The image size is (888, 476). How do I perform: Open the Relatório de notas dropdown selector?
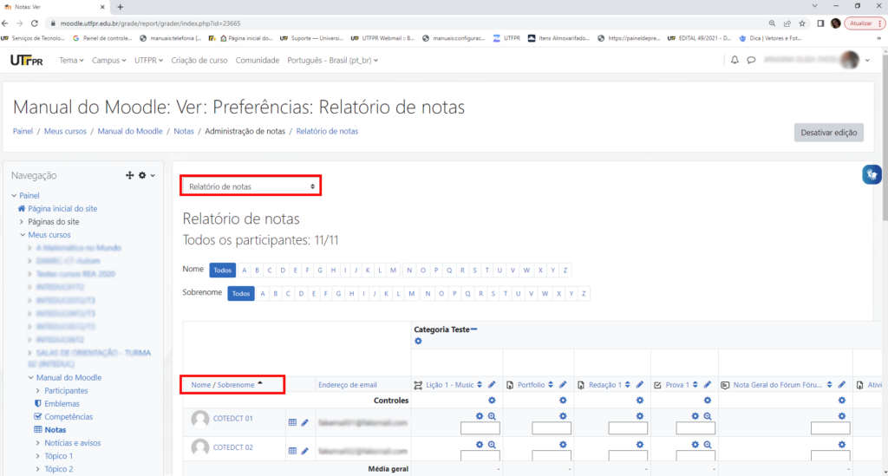point(251,186)
